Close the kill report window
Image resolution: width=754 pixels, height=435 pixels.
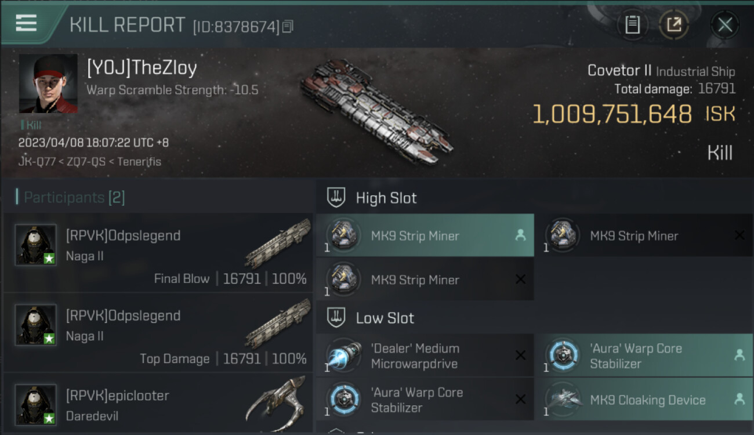724,24
